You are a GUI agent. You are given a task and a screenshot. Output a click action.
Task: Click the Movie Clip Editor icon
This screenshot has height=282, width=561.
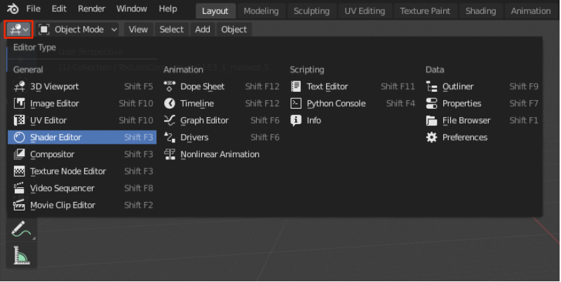click(20, 205)
